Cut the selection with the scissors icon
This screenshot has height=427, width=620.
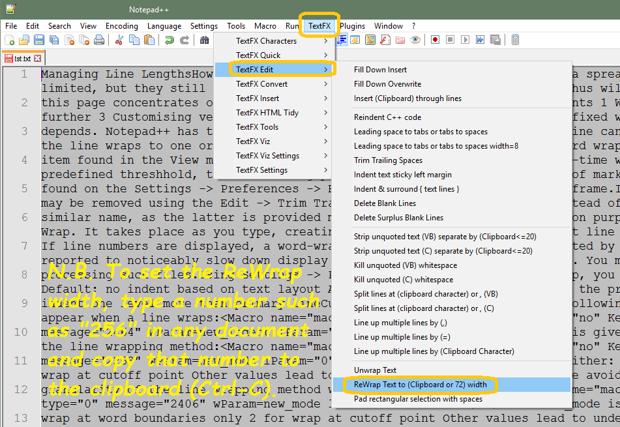tap(119, 40)
